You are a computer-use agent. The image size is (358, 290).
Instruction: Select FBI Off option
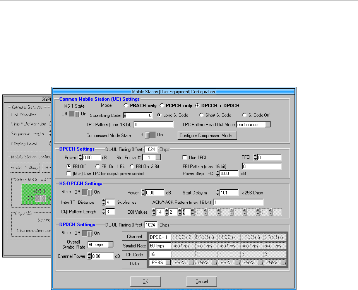click(69, 166)
